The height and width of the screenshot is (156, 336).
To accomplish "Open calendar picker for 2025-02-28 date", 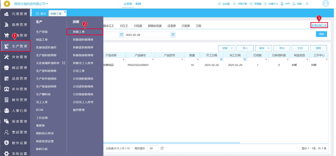I will [173, 35].
